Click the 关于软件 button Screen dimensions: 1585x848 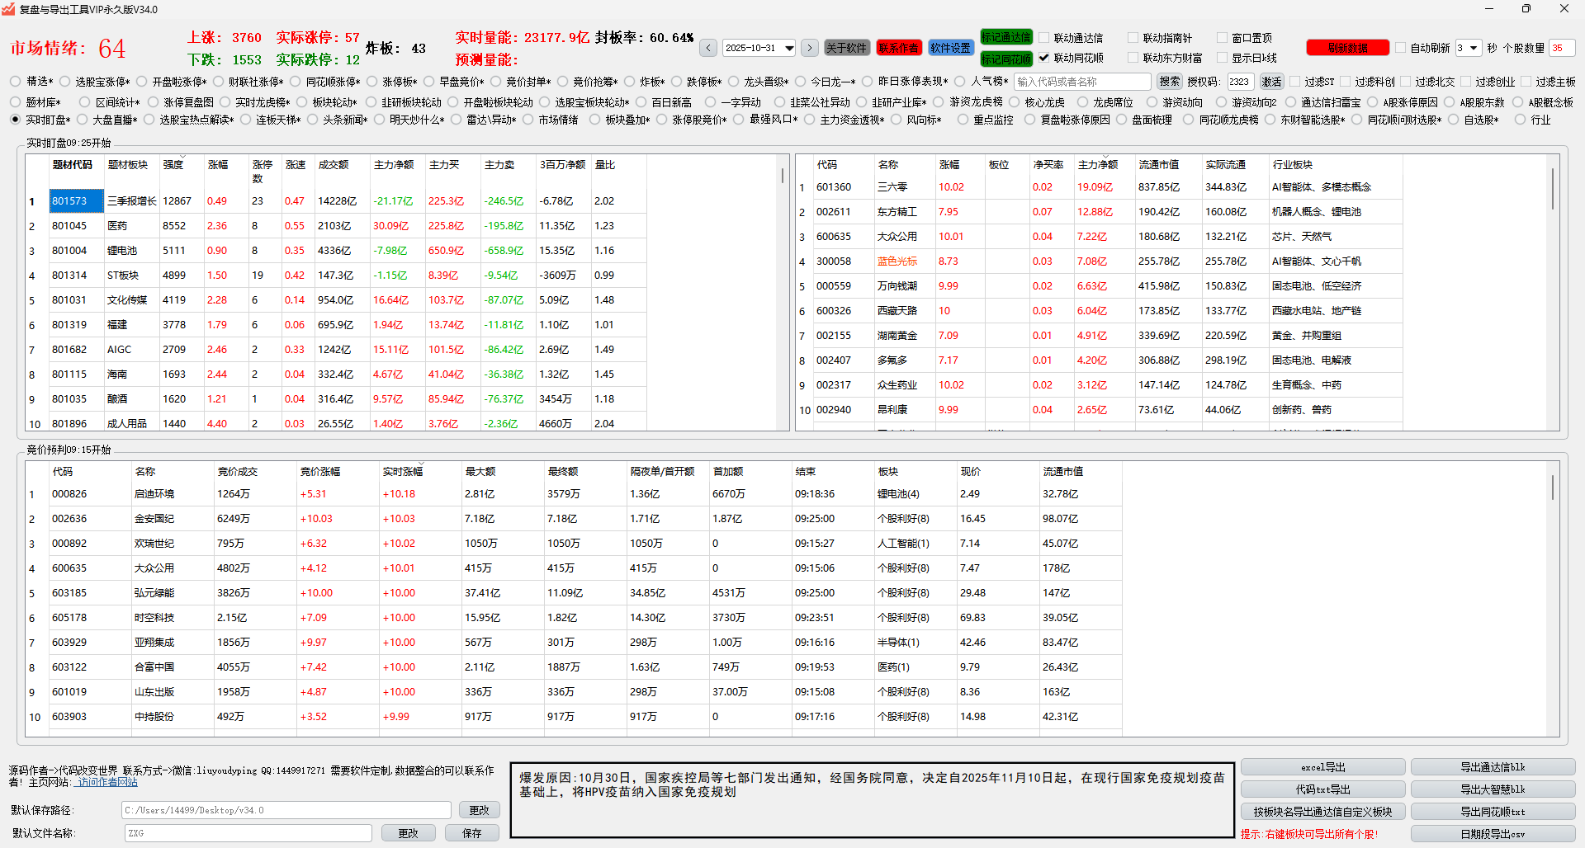point(847,48)
